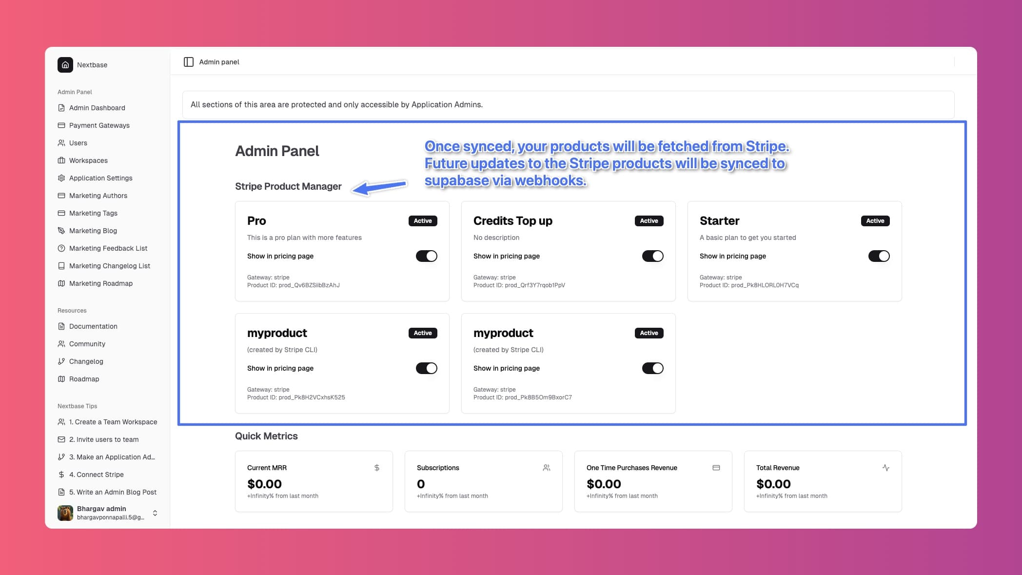The height and width of the screenshot is (575, 1022).
Task: Select the Application Settings gear icon
Action: pyautogui.click(x=61, y=178)
